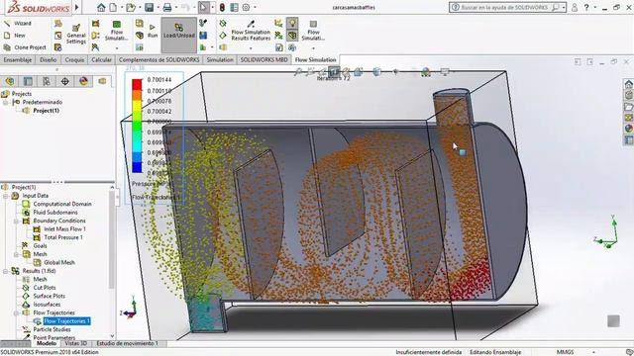The width and height of the screenshot is (634, 356).
Task: Click the pressure color legend bar
Action: (x=137, y=126)
